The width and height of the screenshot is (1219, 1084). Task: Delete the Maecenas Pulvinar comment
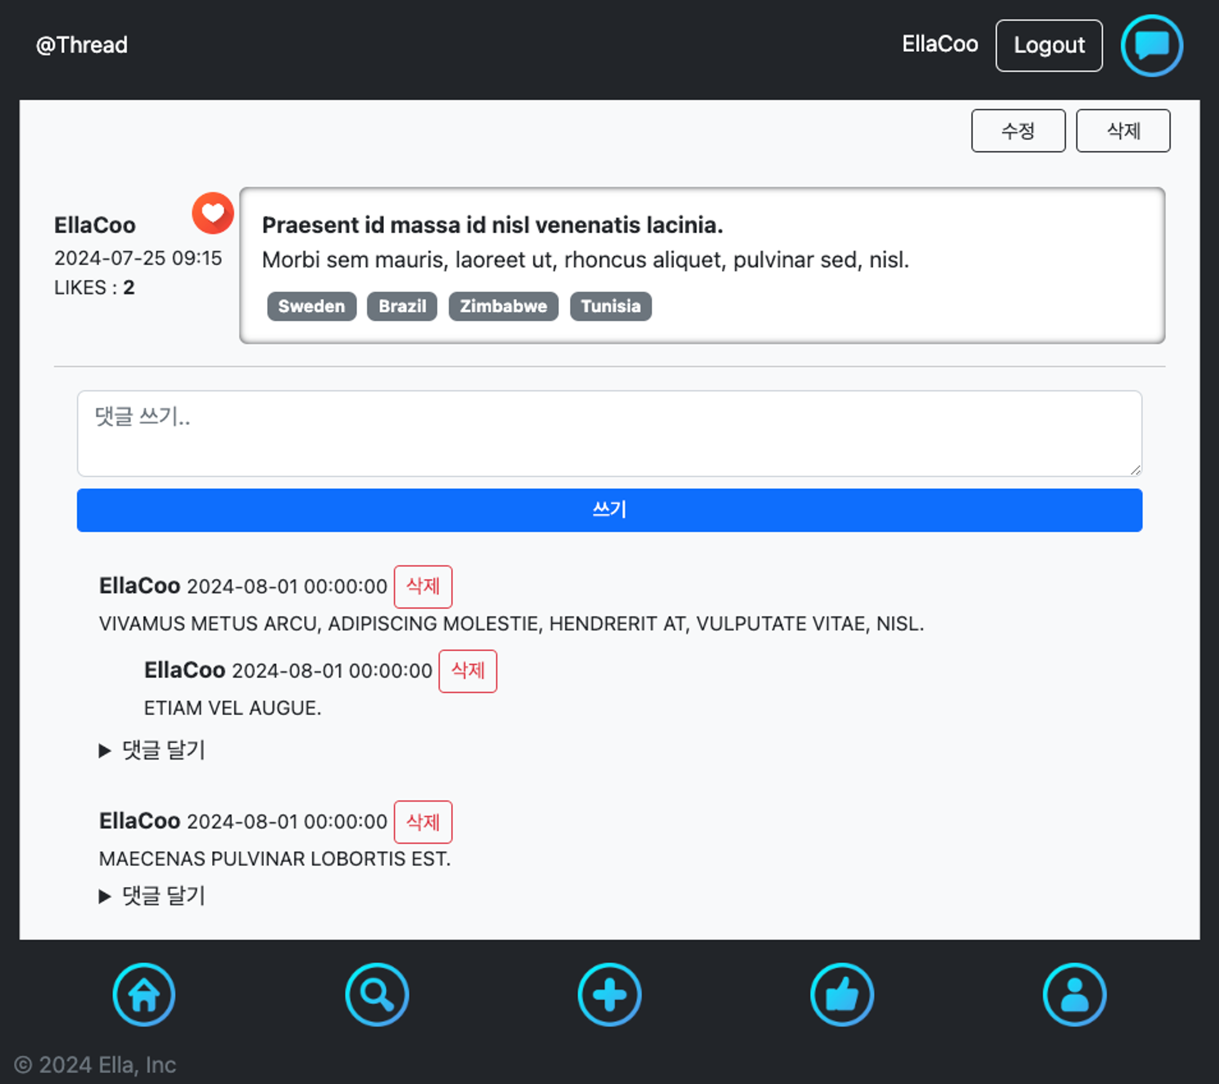[x=423, y=822]
